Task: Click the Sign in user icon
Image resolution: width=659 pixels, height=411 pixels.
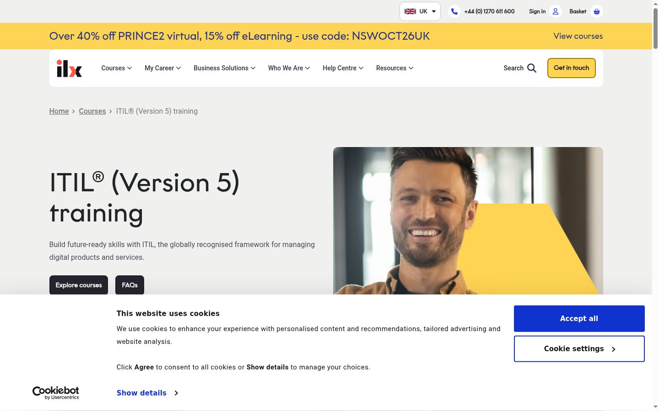Action: pos(556,11)
